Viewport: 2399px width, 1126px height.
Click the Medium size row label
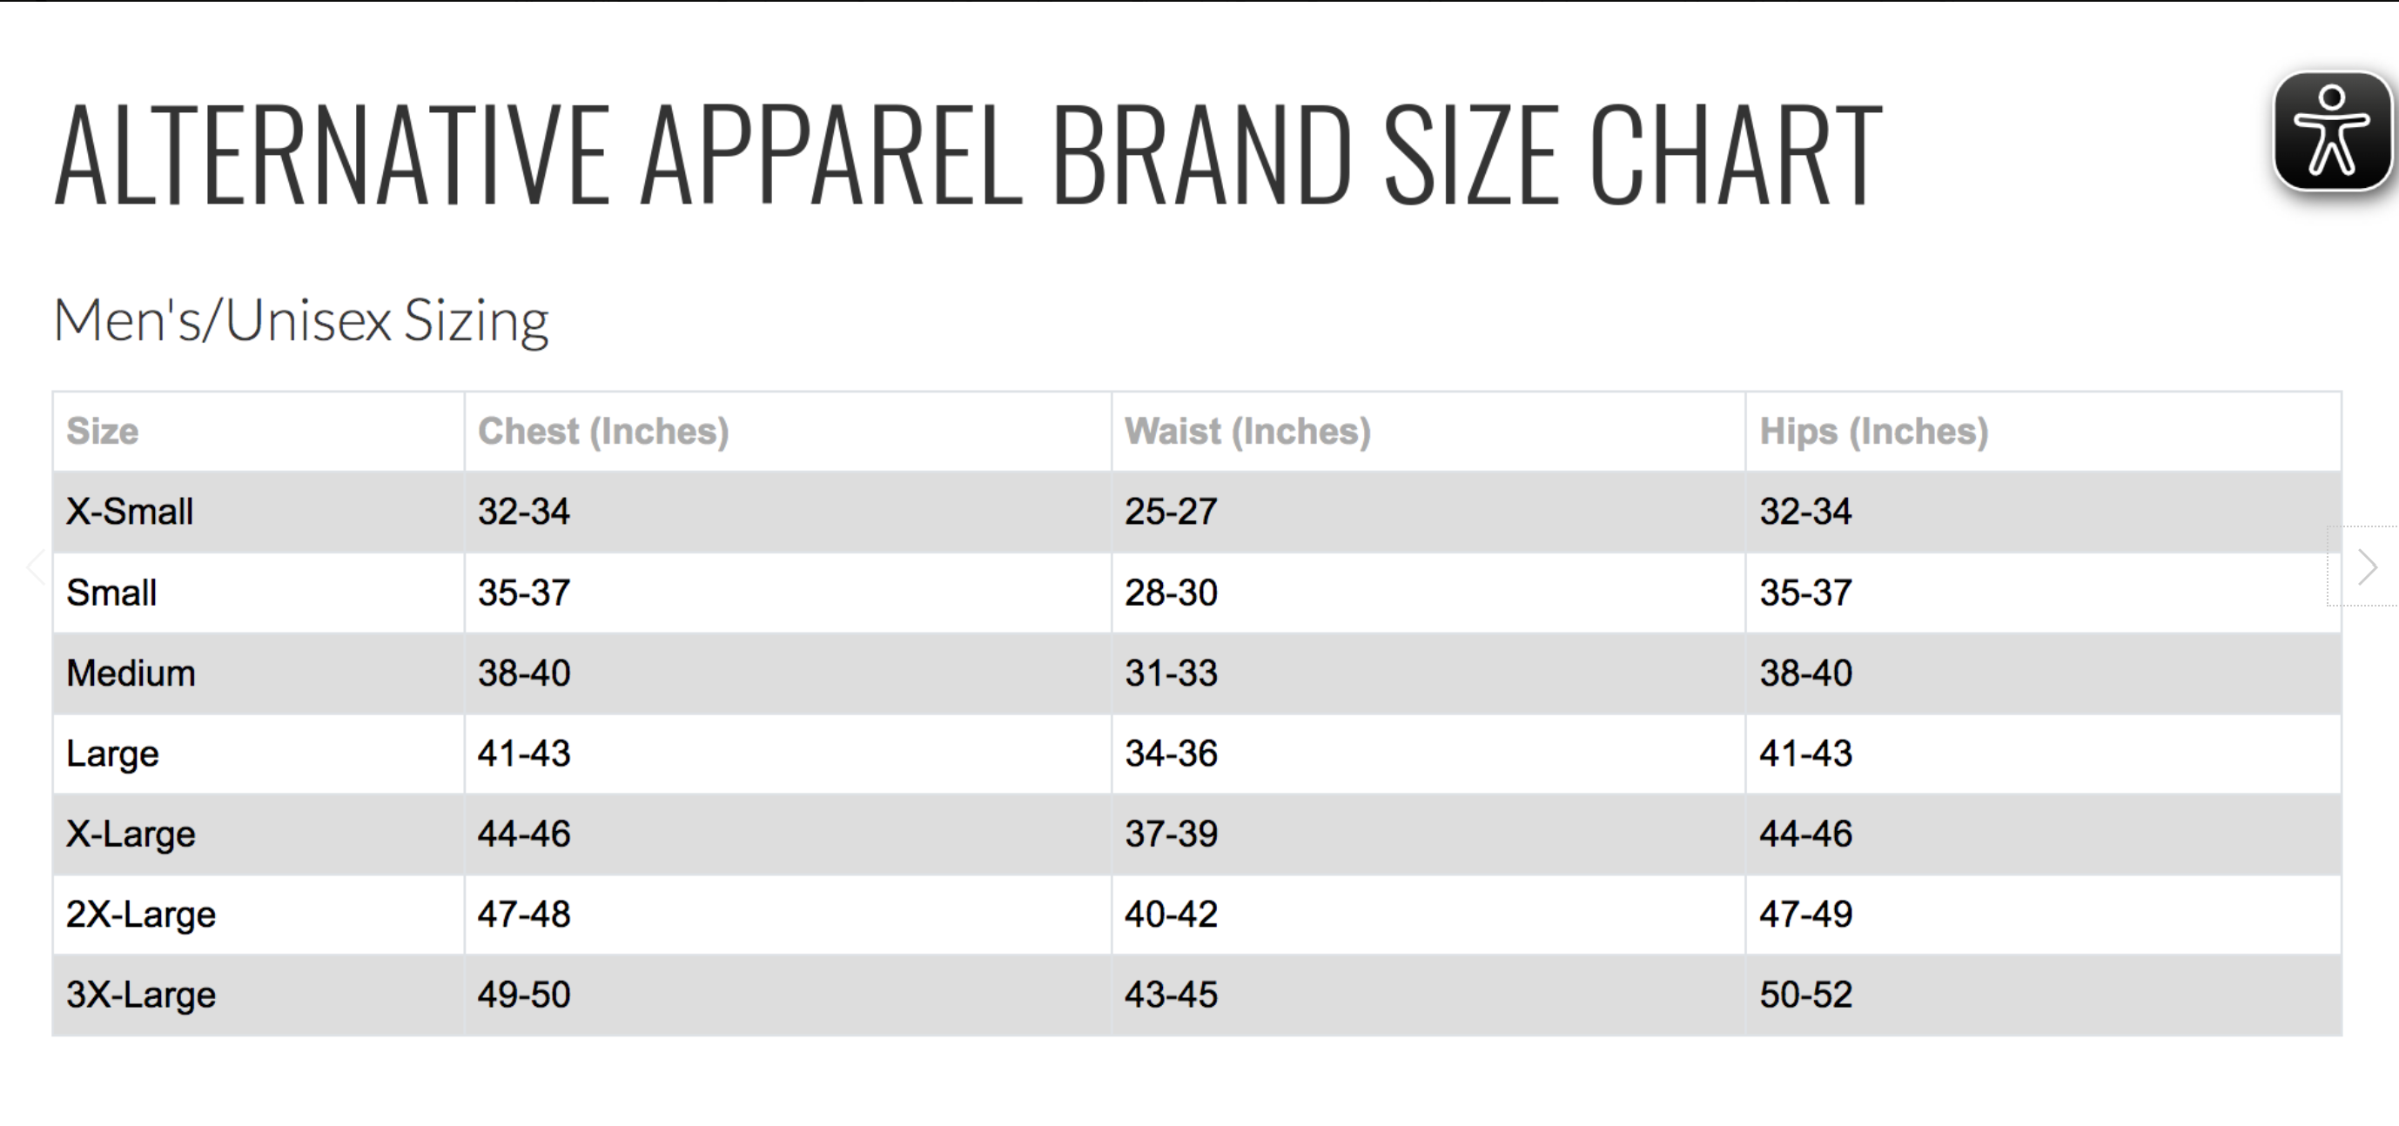tap(131, 673)
